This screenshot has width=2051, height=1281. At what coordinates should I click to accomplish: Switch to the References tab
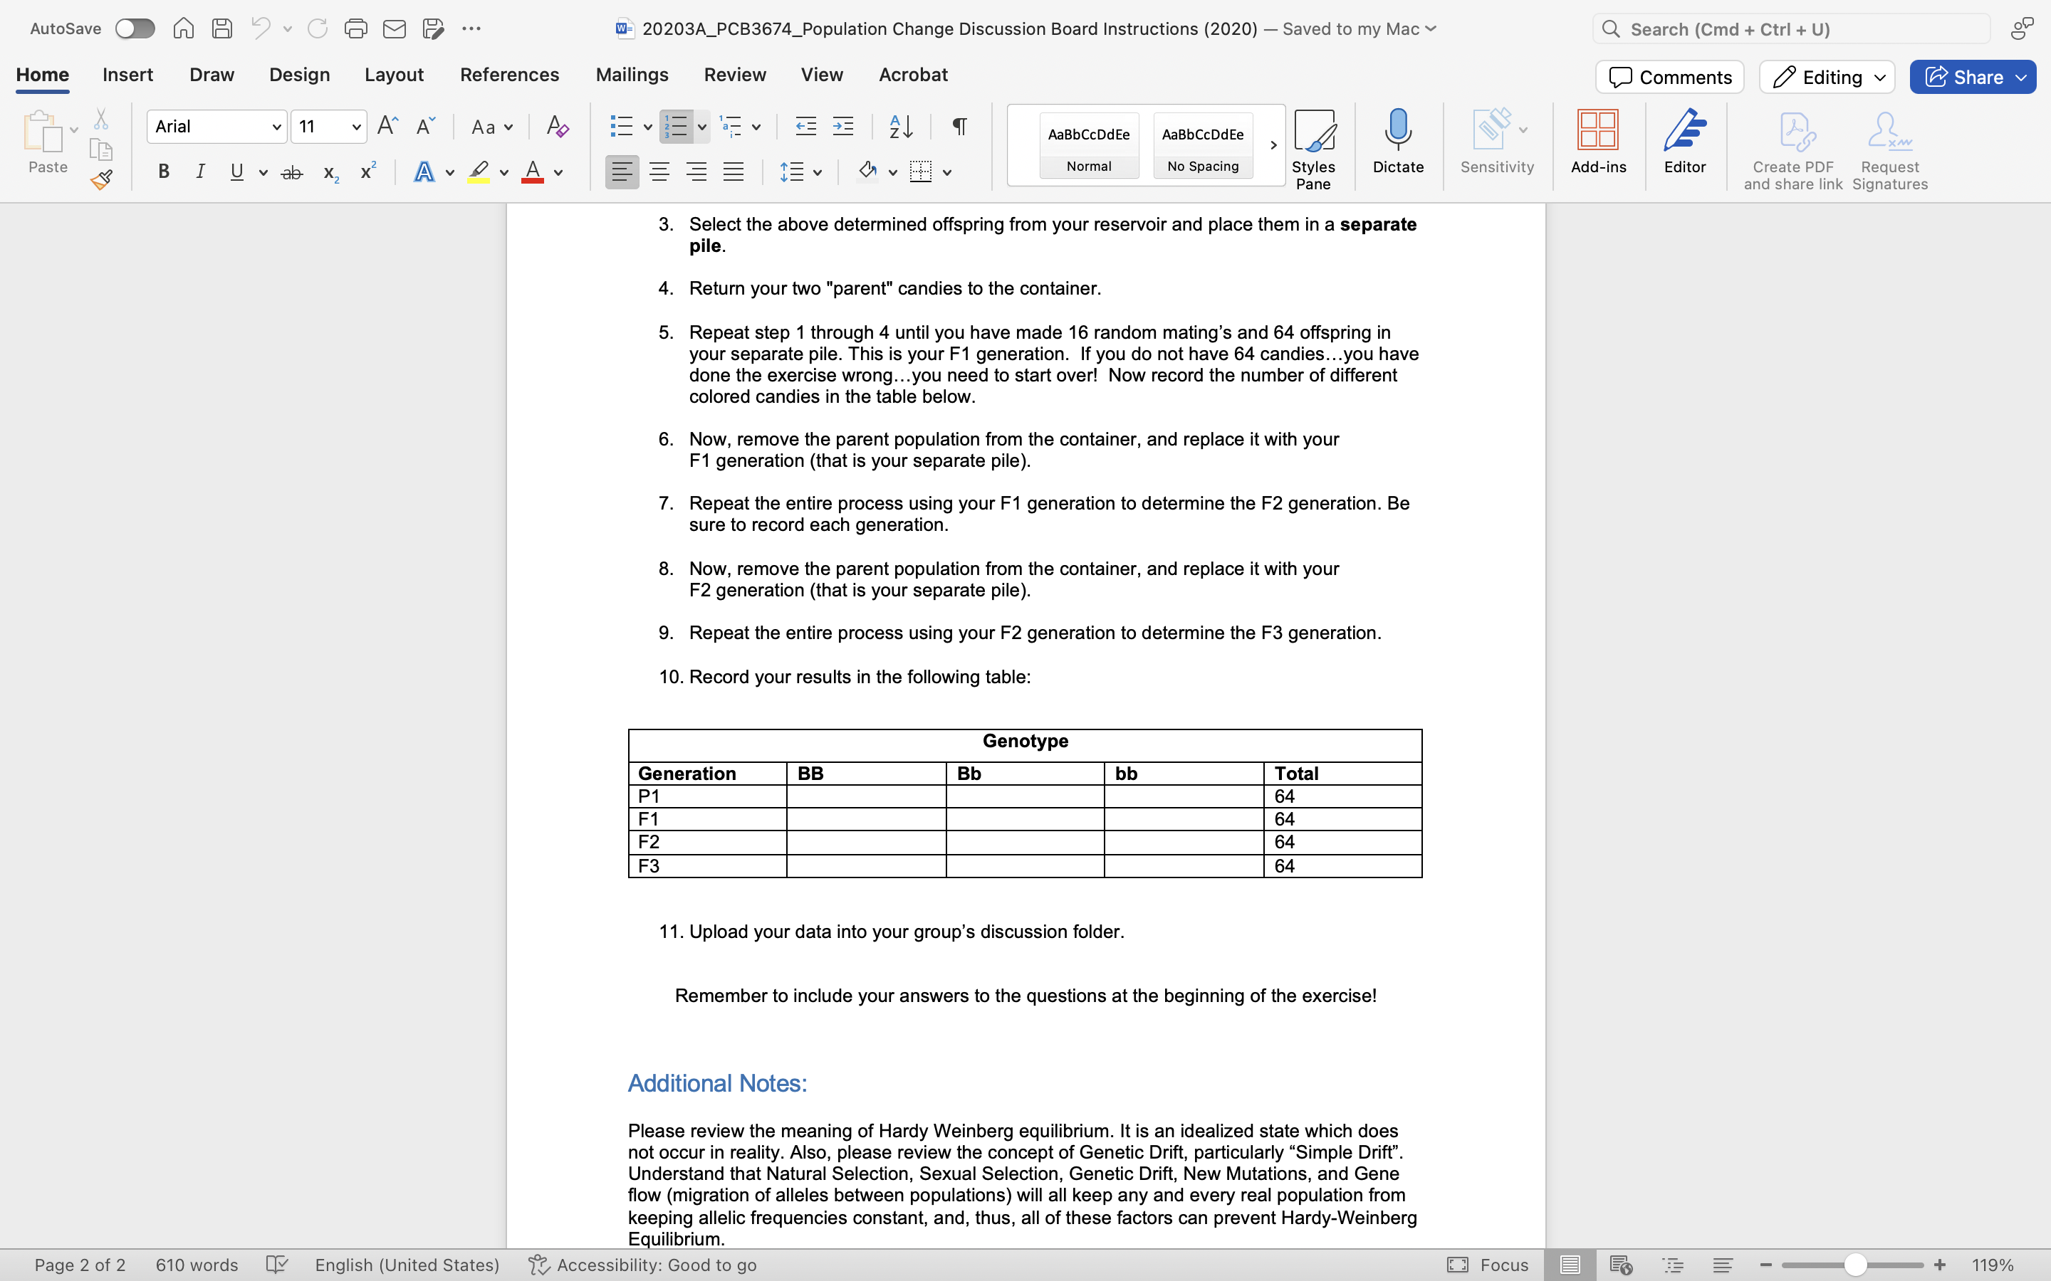coord(509,75)
